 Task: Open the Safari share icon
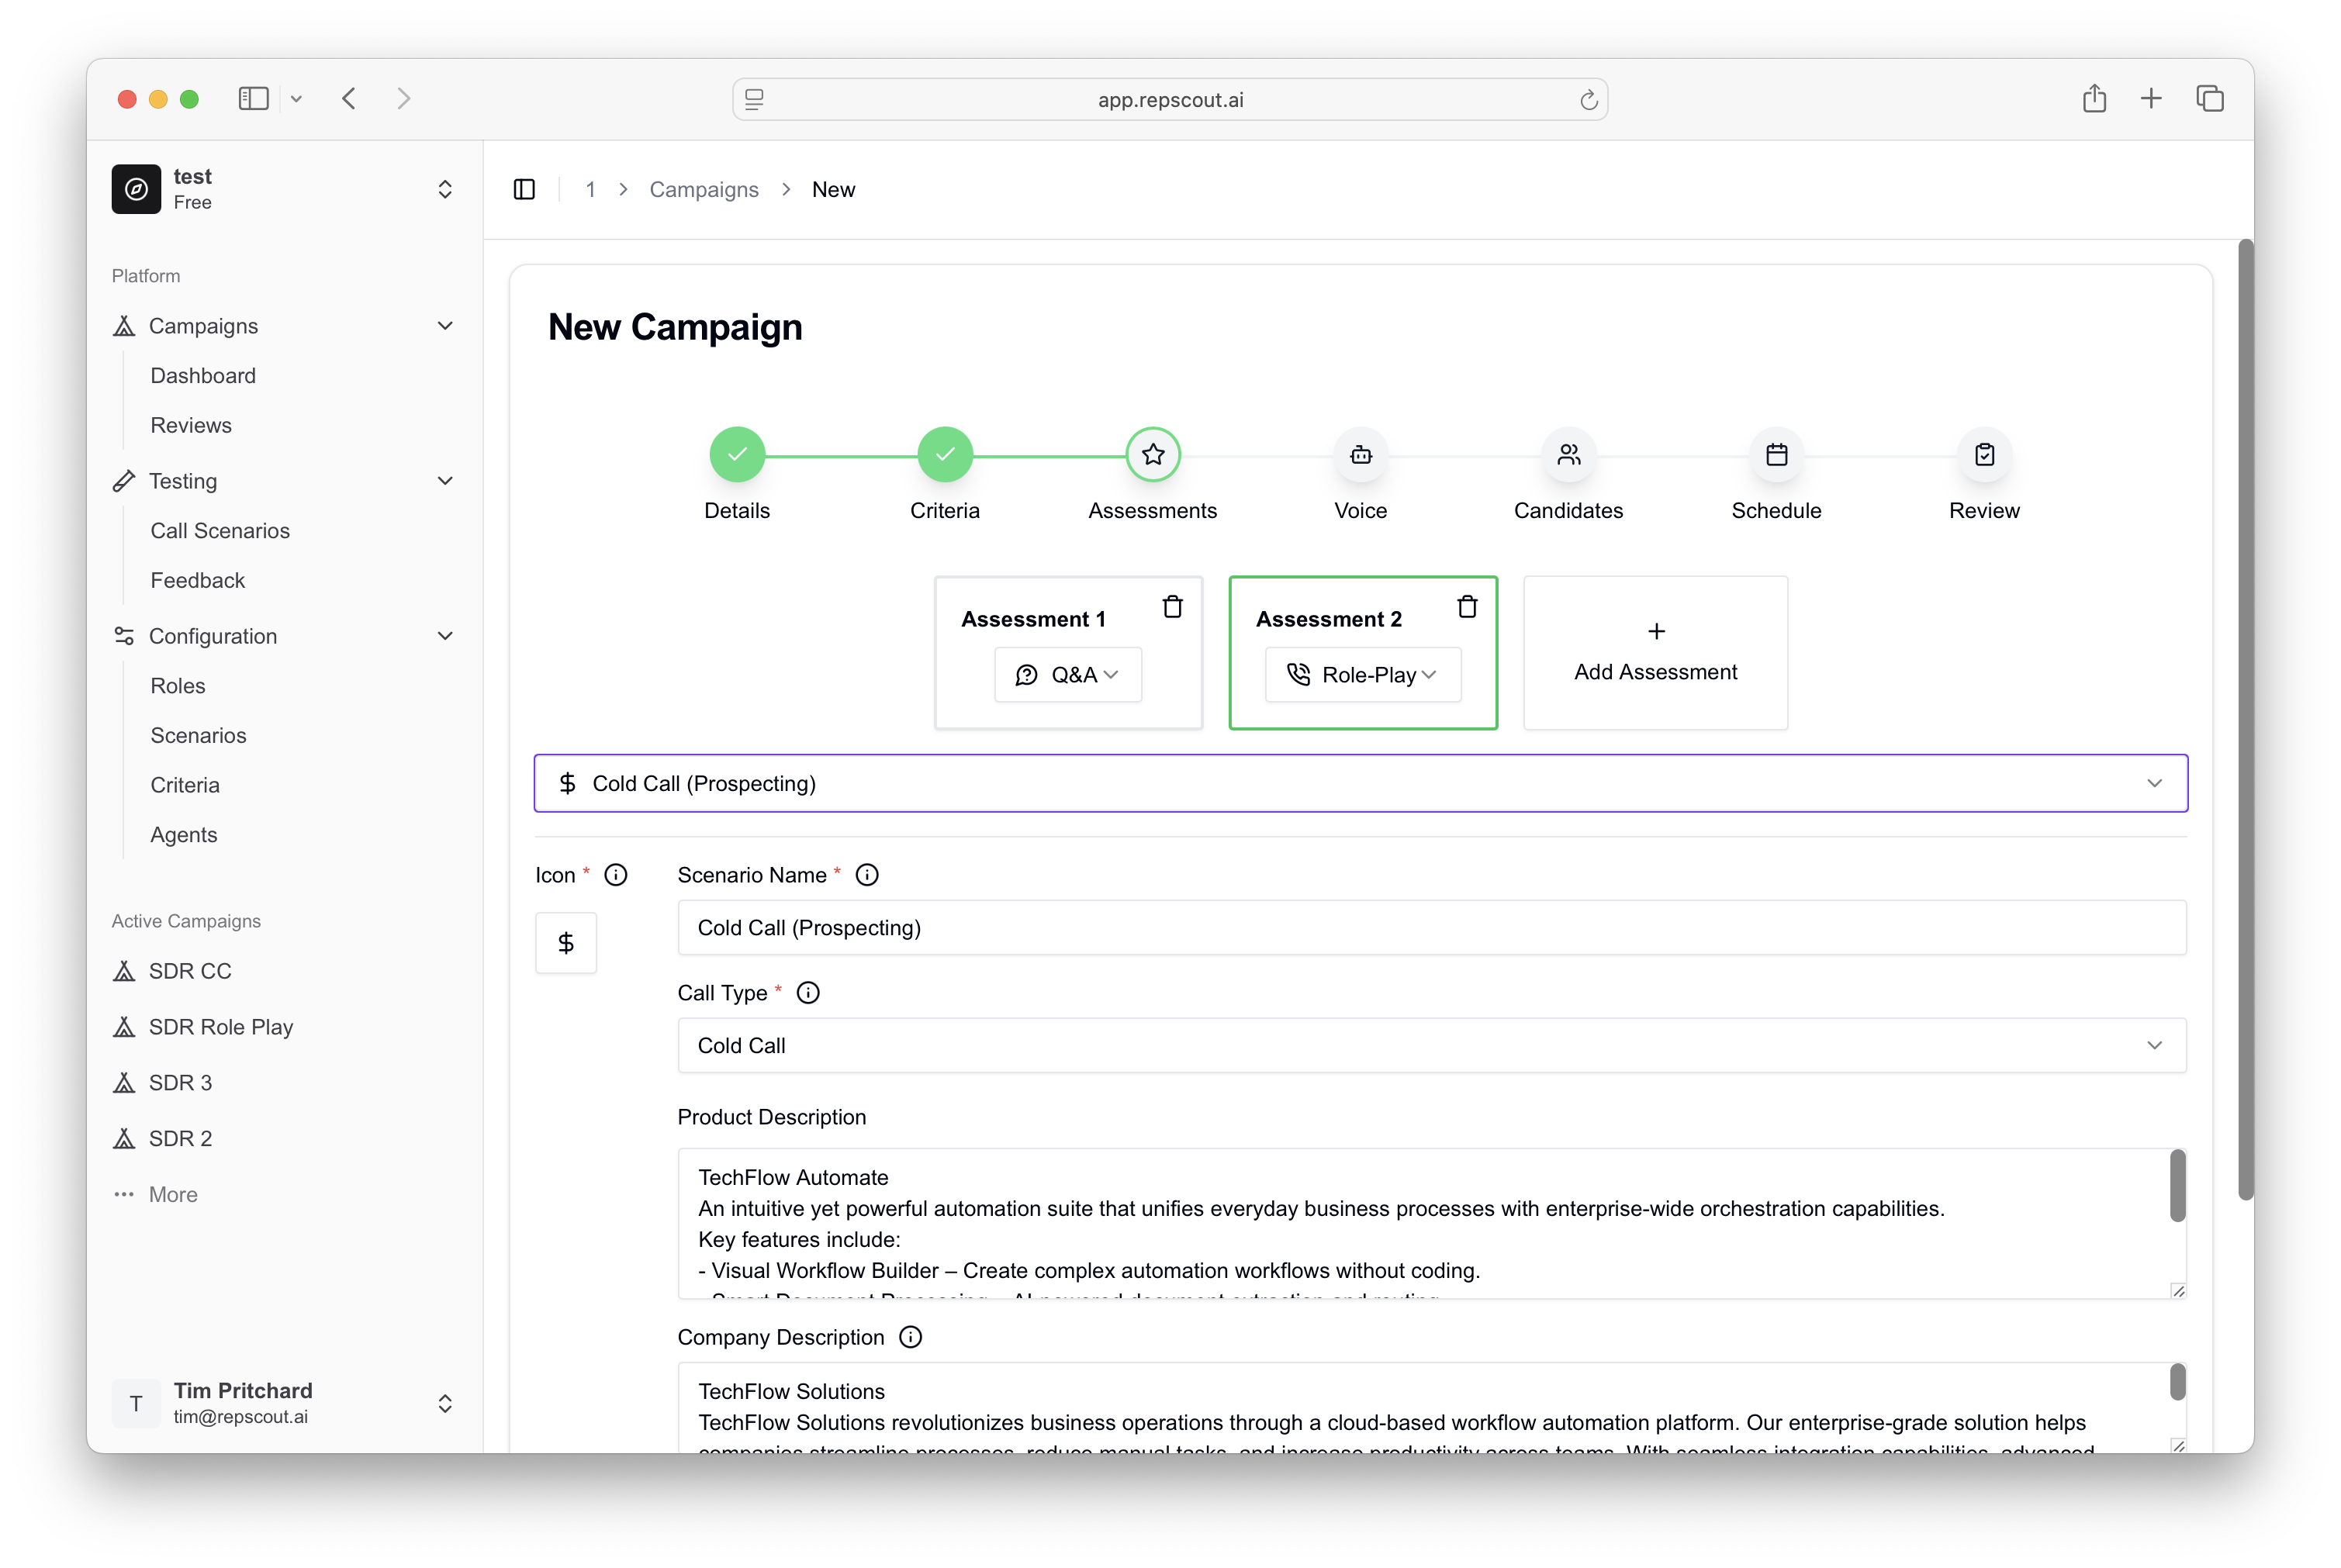click(2094, 98)
